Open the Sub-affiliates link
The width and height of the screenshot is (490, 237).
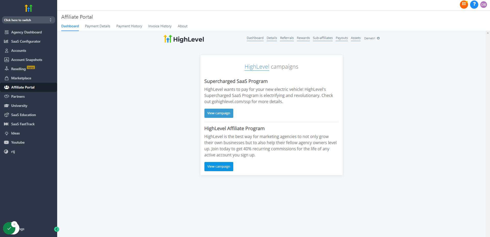[x=323, y=38]
